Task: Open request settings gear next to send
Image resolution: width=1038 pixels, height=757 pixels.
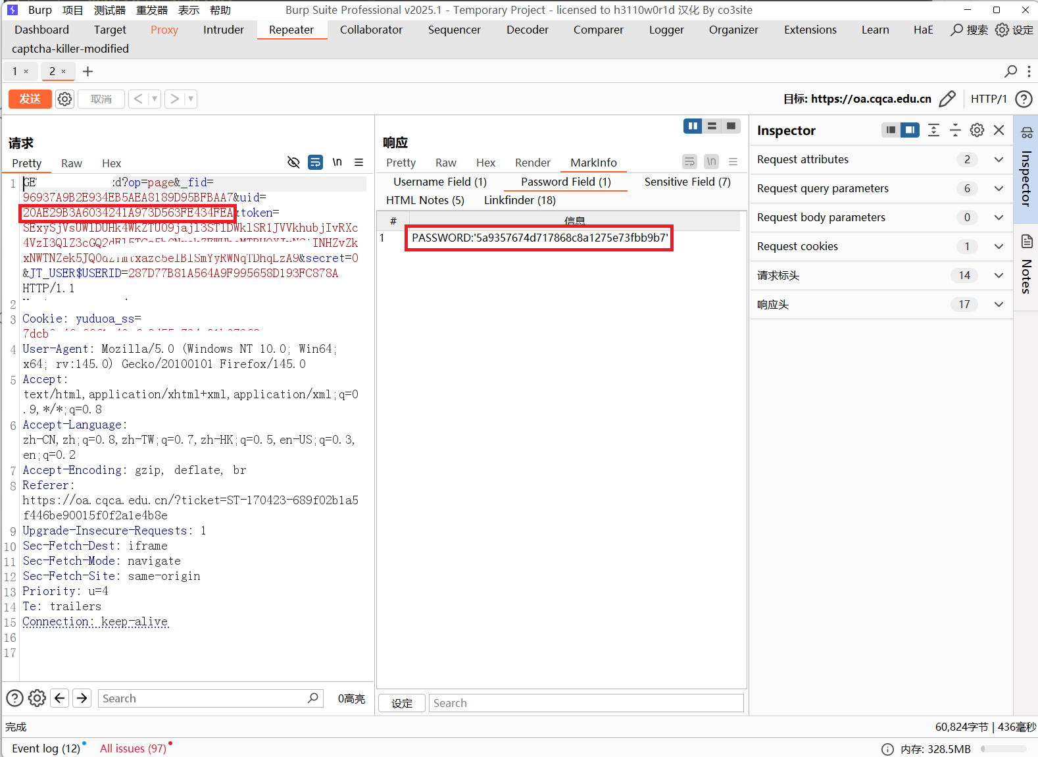Action: (64, 99)
